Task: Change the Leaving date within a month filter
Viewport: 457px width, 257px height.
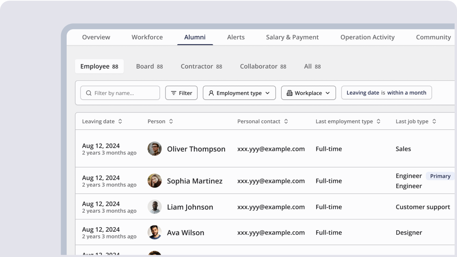Action: pyautogui.click(x=386, y=93)
